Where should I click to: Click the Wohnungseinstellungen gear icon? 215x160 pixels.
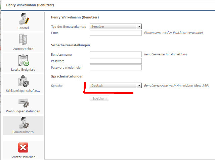tap(23, 102)
